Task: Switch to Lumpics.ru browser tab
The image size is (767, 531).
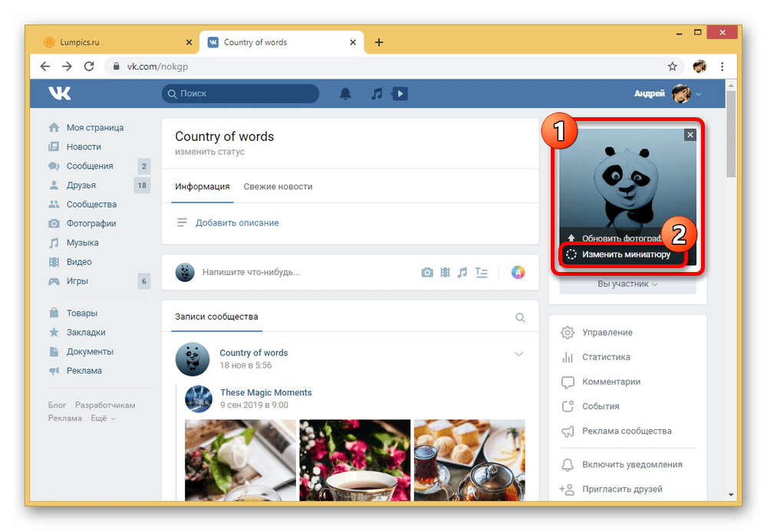Action: 116,42
